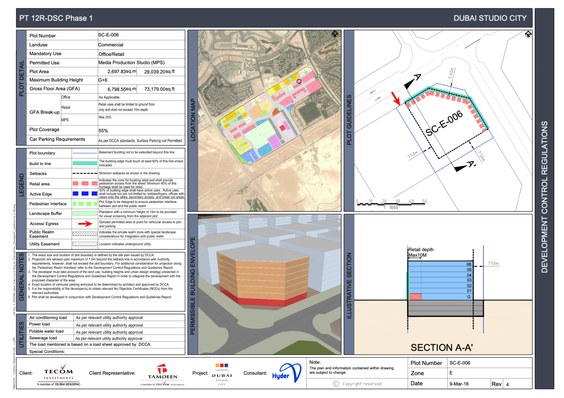
Task: Click the Rev value 4
Action: (x=508, y=384)
